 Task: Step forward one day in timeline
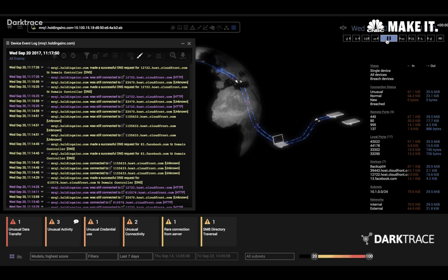pos(431,38)
